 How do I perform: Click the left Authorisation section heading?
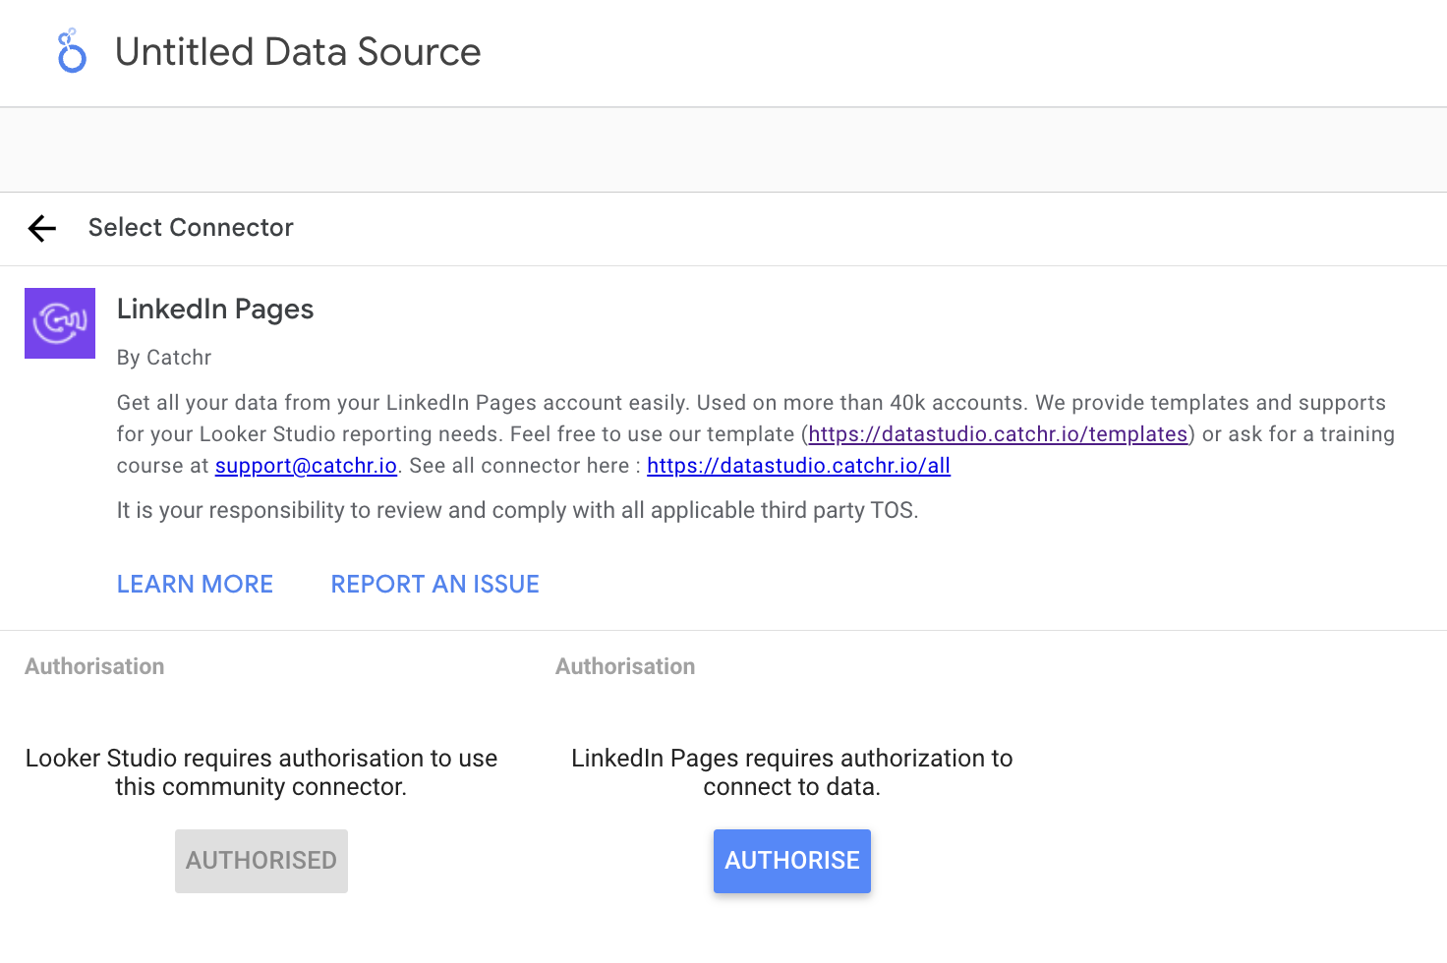click(x=93, y=666)
